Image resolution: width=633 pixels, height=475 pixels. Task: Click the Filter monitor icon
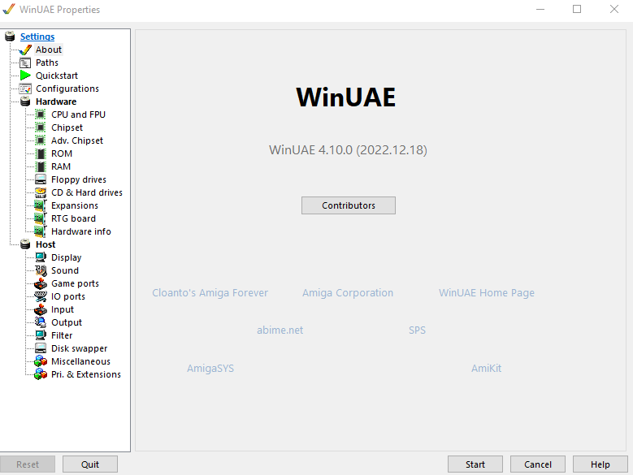pyautogui.click(x=41, y=335)
